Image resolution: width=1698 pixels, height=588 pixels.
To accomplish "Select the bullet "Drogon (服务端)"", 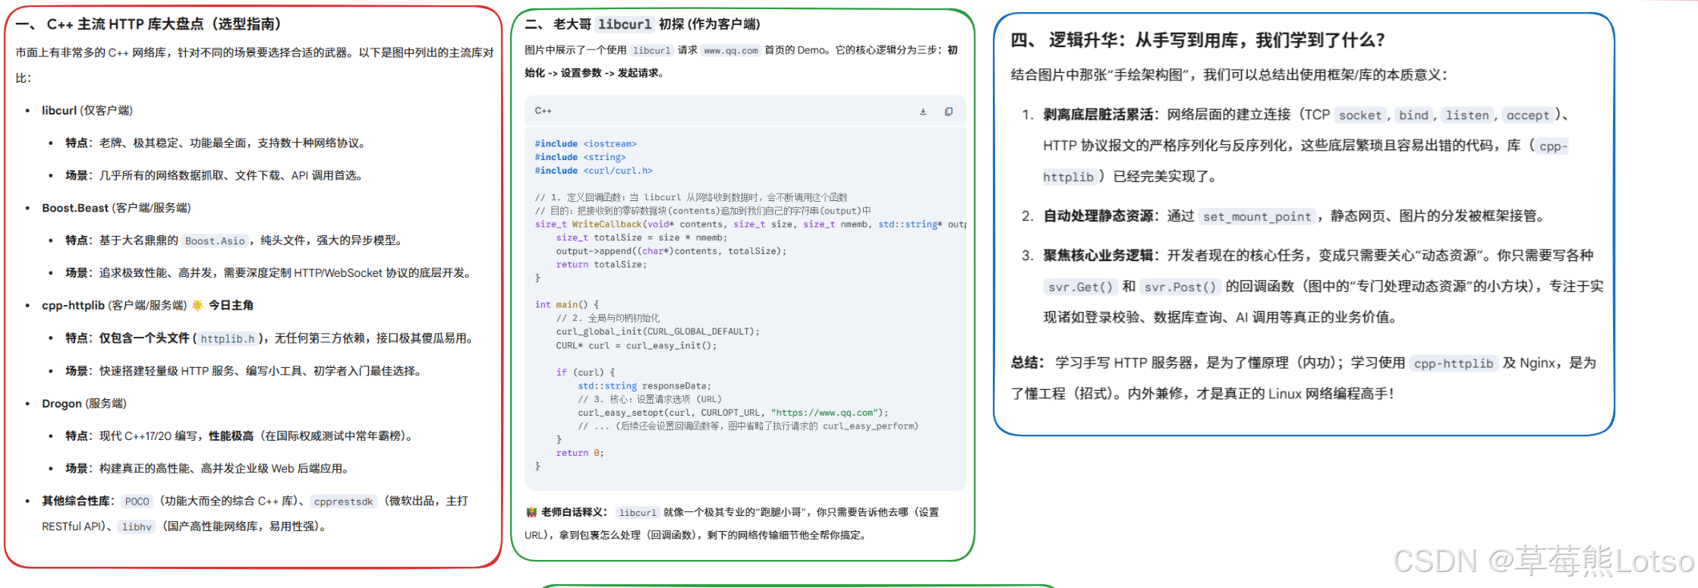I will pos(84,404).
